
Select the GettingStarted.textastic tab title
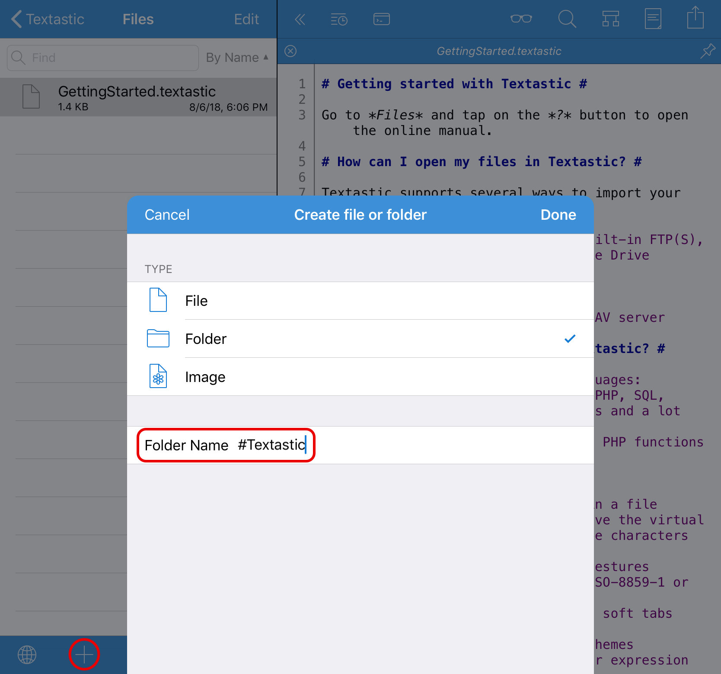(x=499, y=51)
